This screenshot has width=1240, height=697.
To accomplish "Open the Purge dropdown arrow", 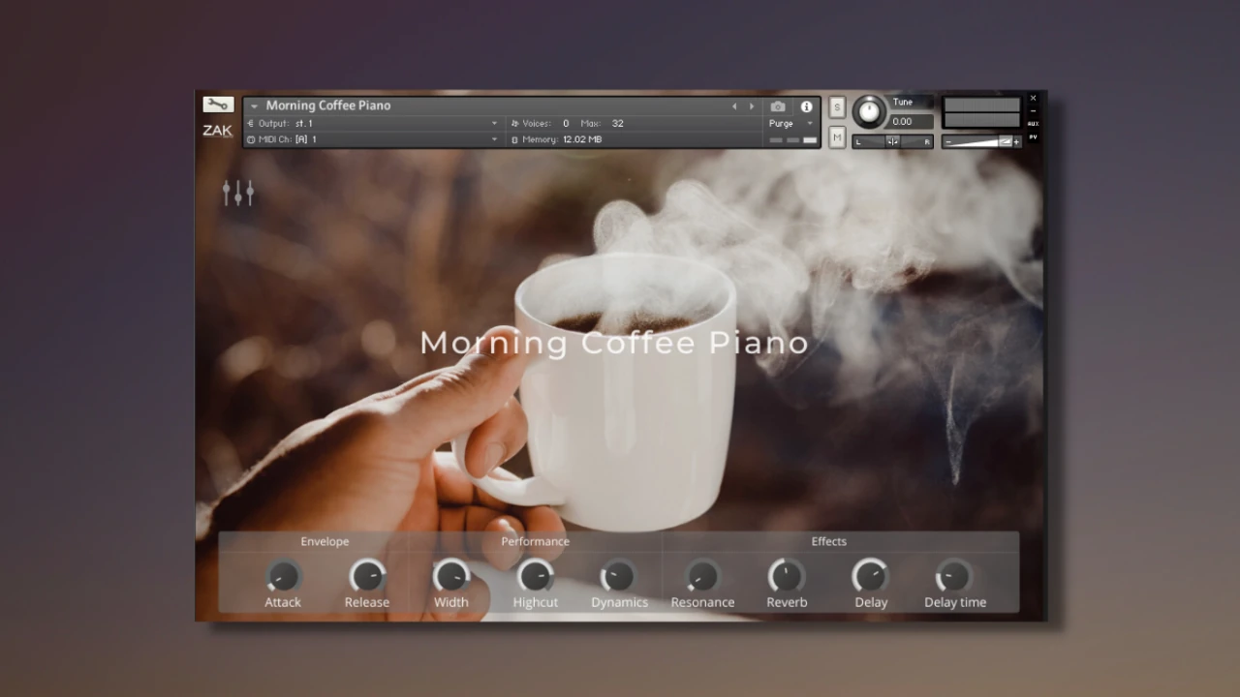I will [809, 123].
